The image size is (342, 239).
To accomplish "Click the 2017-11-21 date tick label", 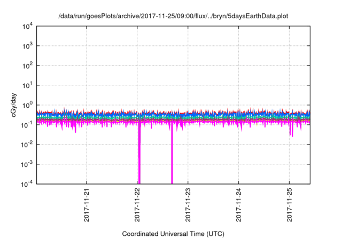I will click(x=87, y=205).
